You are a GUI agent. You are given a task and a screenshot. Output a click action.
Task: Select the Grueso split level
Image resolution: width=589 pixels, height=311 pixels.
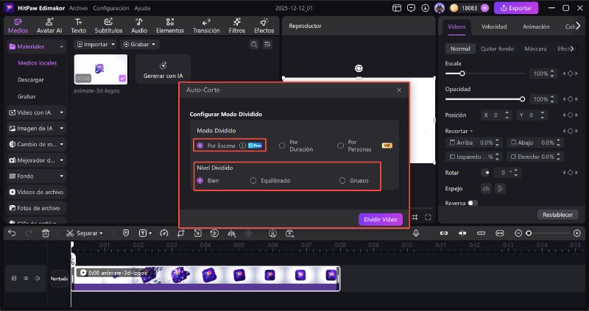coord(342,180)
